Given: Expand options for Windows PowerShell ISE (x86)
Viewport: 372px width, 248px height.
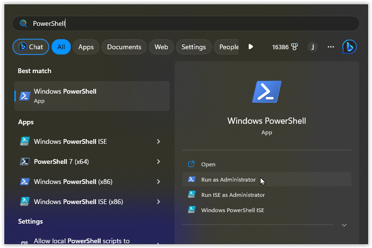Looking at the screenshot, I should [158, 202].
